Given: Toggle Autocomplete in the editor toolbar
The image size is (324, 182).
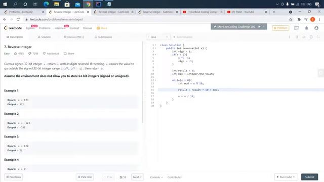Looking at the screenshot, I should (183, 37).
